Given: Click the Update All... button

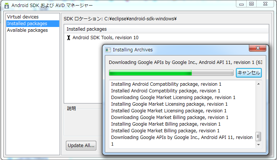Looking at the screenshot, I should (x=81, y=146).
